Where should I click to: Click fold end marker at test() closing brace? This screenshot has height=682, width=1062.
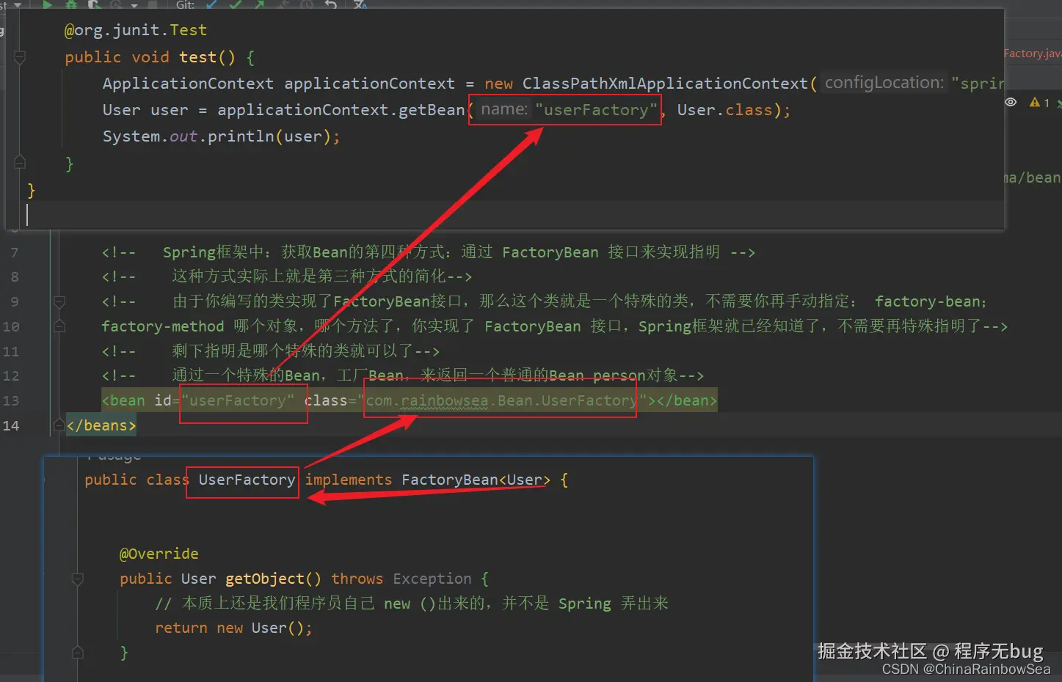pos(20,163)
